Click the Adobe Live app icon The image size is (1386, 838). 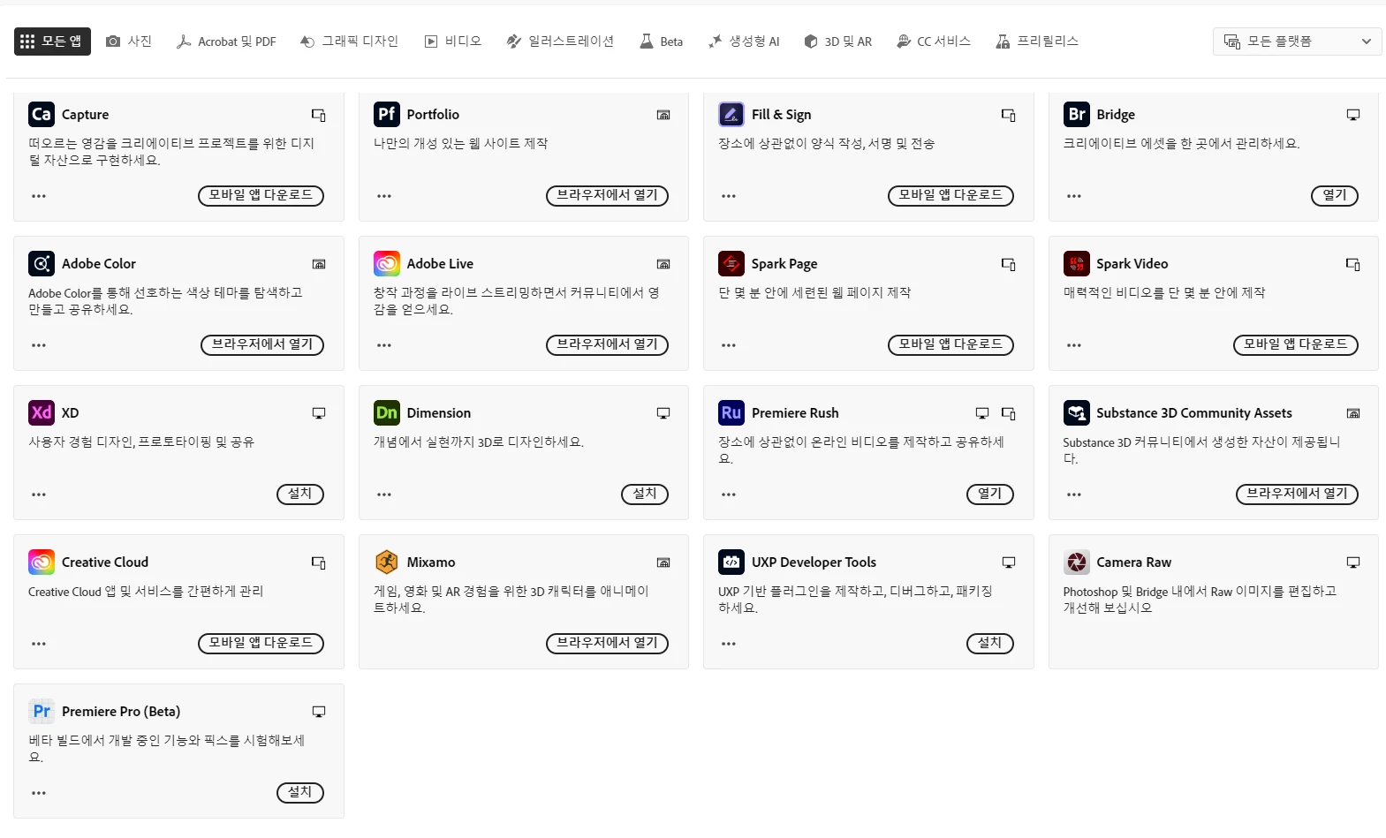(386, 263)
